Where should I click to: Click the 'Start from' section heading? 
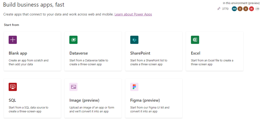pos(11,25)
